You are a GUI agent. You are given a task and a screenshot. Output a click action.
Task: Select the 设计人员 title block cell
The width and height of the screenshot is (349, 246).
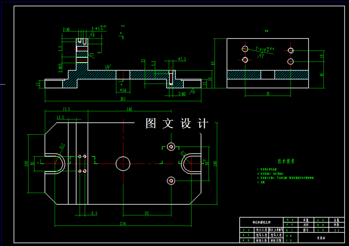(261, 230)
